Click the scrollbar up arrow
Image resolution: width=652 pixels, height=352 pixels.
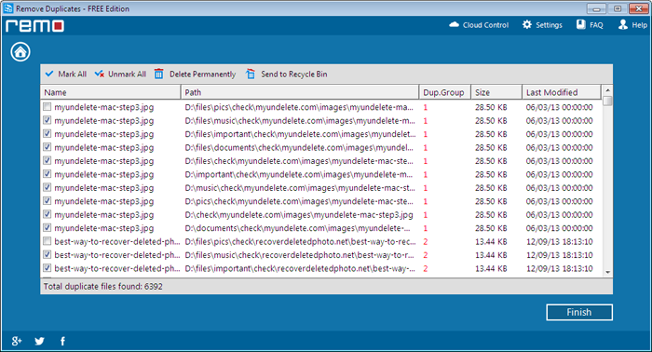click(x=607, y=90)
